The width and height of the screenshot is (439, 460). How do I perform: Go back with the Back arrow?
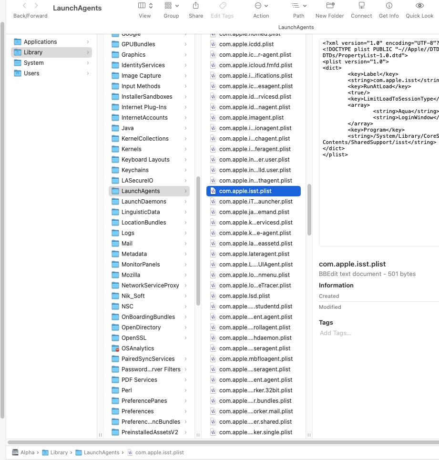[25, 6]
